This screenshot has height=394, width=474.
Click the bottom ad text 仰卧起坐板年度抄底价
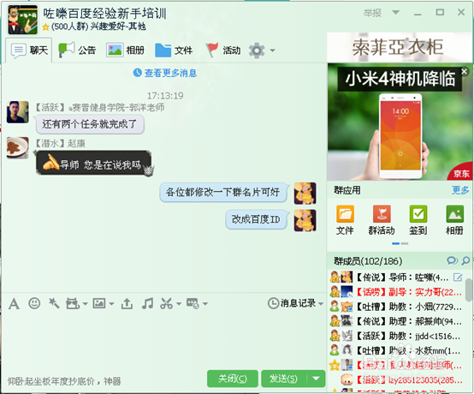click(64, 381)
